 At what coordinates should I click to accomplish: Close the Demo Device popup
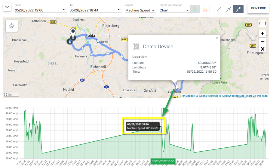pos(217,38)
